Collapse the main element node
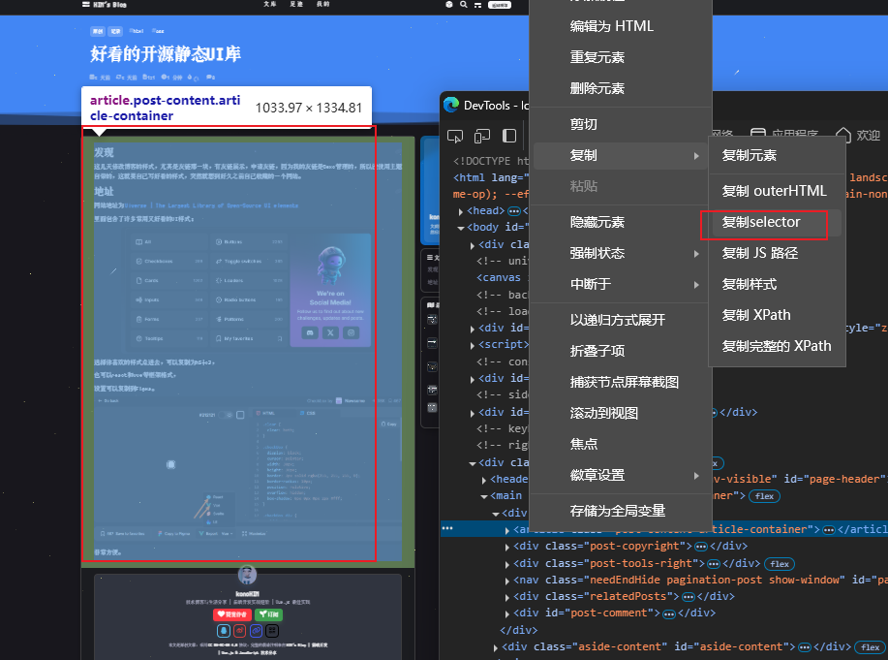Image resolution: width=888 pixels, height=660 pixels. [x=483, y=497]
